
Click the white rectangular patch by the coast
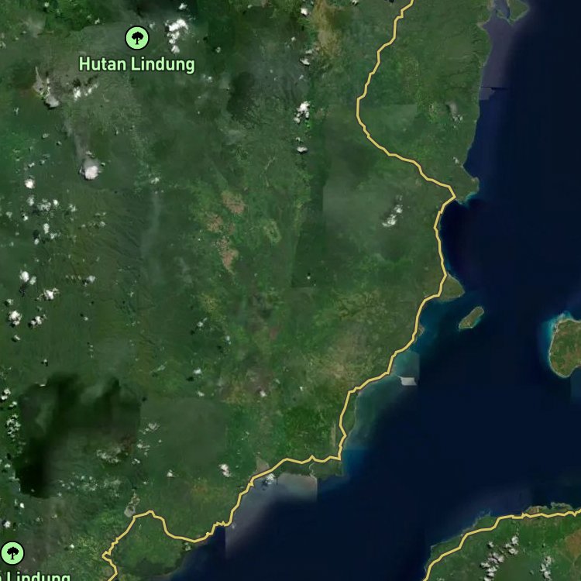[407, 380]
